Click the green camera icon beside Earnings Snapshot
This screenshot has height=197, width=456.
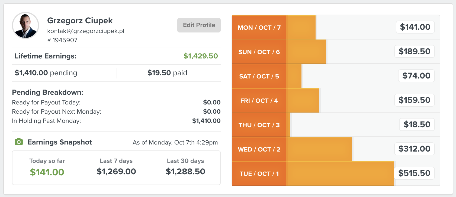(x=19, y=142)
